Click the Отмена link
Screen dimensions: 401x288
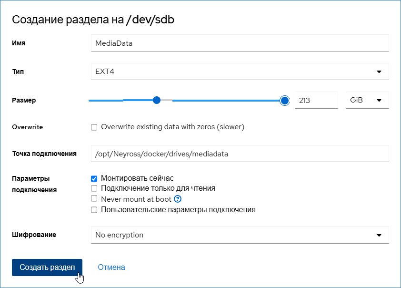[x=111, y=267]
